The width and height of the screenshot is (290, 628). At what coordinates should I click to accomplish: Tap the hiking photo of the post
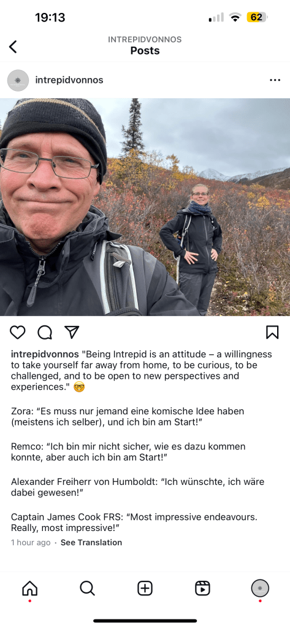pyautogui.click(x=145, y=207)
